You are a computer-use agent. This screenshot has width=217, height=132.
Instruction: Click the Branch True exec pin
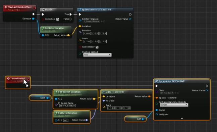click(70, 14)
